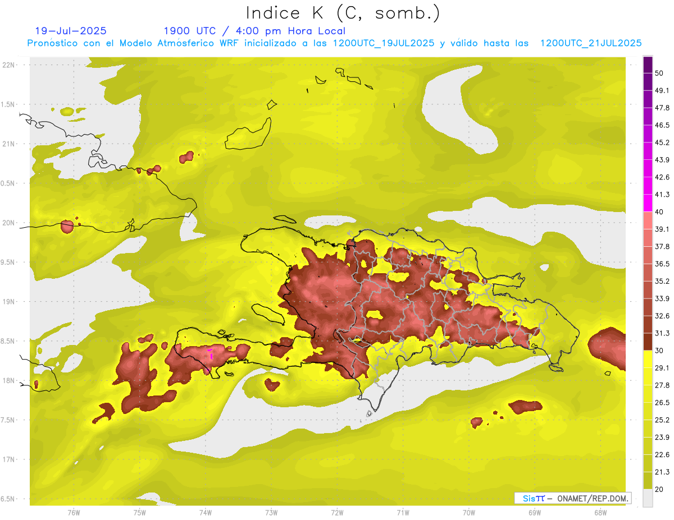
Task: Click the 'Indice K (C, somb.)' title
Action: 343,13
